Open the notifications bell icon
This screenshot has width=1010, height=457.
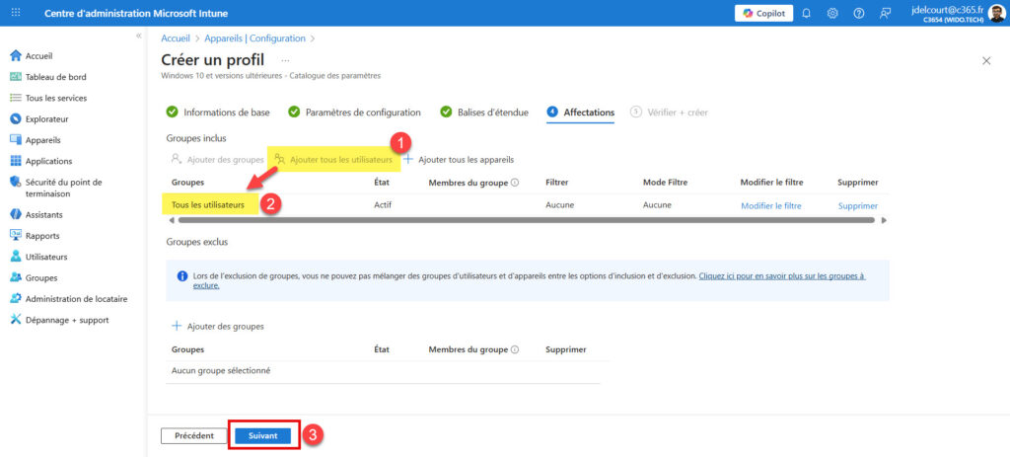pos(807,13)
